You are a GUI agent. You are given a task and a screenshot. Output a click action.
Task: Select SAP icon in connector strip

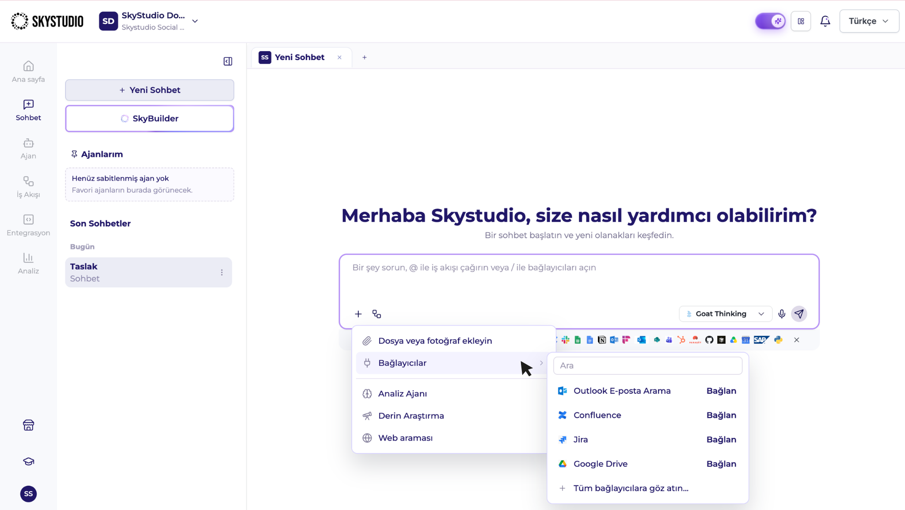pyautogui.click(x=761, y=340)
